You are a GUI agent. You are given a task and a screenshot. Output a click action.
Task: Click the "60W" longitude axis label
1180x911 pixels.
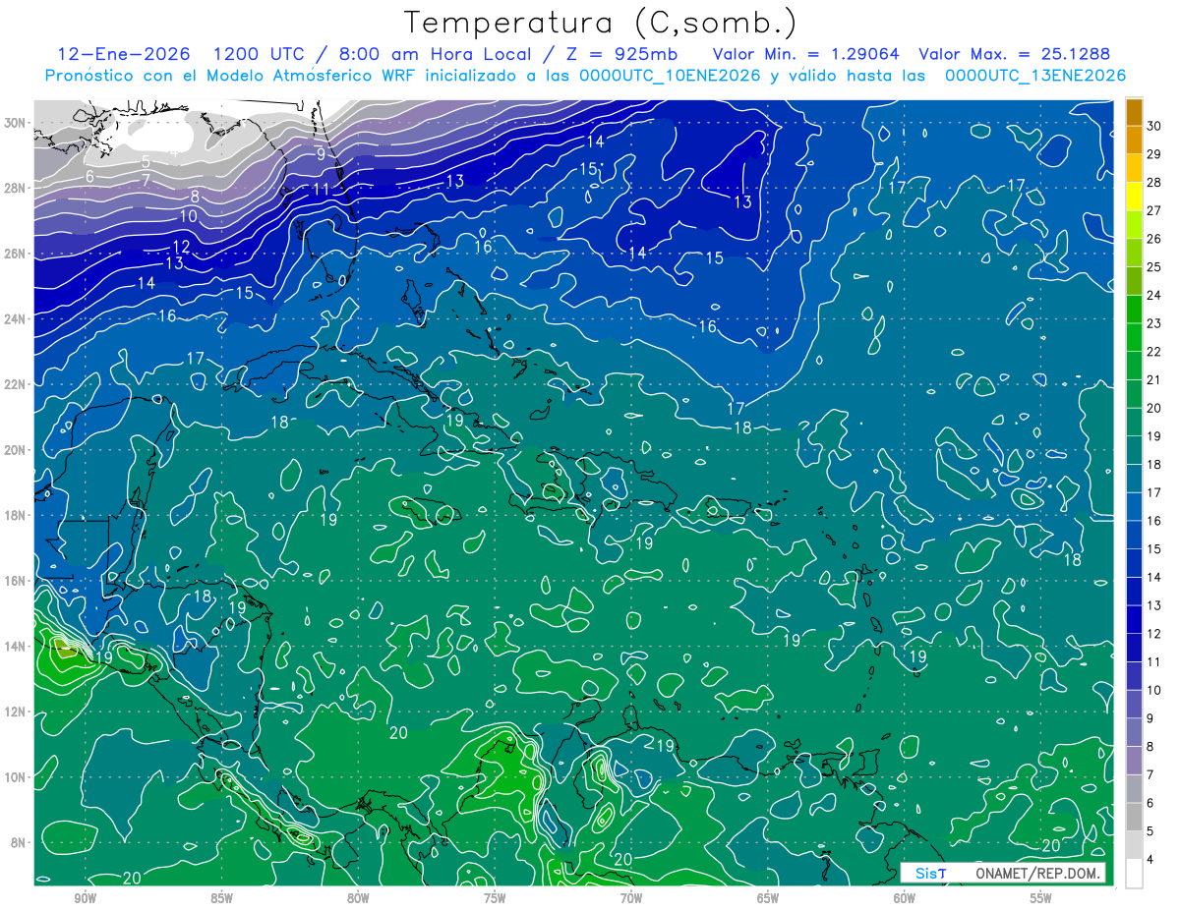point(905,898)
